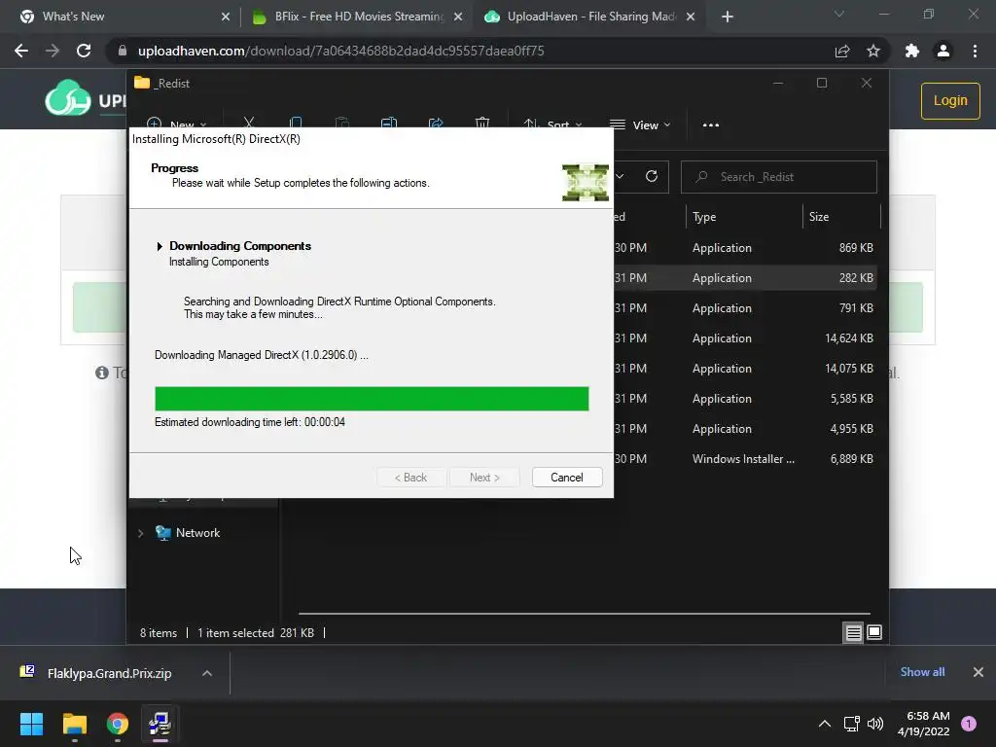Refresh the _Redist folder
This screenshot has height=747, width=996.
pos(652,177)
